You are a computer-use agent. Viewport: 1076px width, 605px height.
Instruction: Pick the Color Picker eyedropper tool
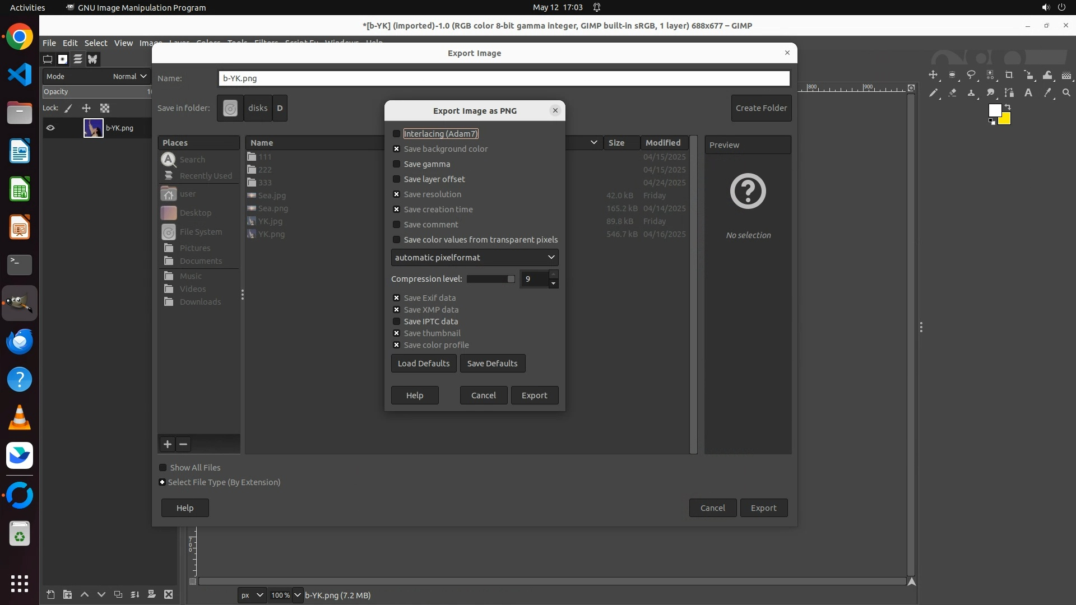tap(1047, 93)
